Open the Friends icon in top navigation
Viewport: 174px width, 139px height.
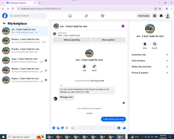click(86, 16)
